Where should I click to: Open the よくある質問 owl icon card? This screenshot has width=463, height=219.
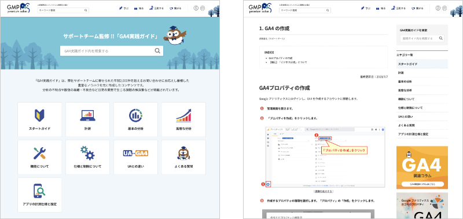point(183,157)
